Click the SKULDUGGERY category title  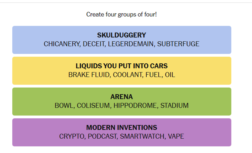coord(121,35)
